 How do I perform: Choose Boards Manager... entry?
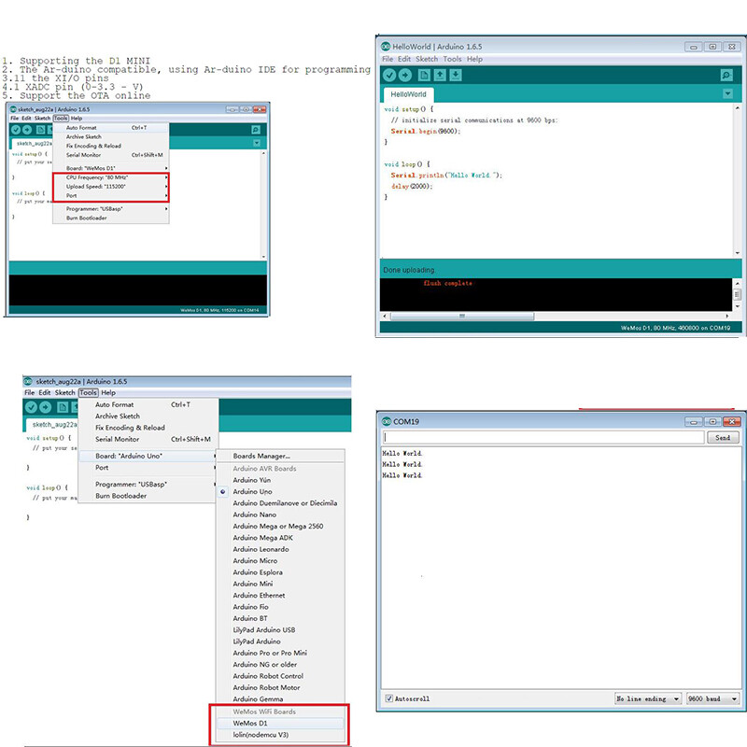pyautogui.click(x=281, y=456)
